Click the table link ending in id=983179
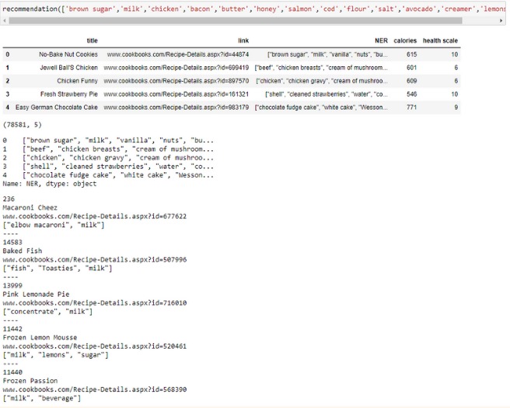The width and height of the screenshot is (510, 408). (176, 107)
